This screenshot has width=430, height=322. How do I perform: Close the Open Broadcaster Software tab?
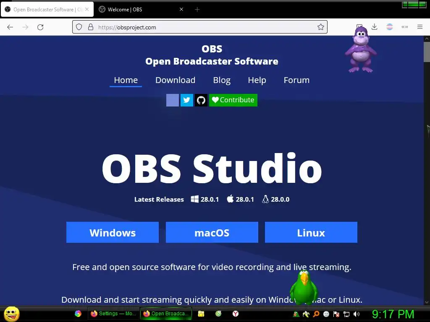coord(87,9)
